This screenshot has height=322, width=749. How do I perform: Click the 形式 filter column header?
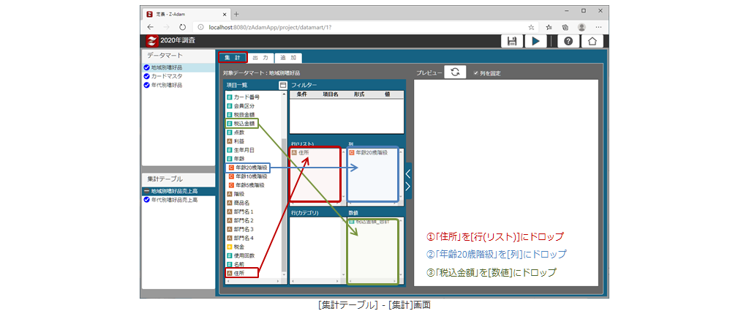(359, 94)
